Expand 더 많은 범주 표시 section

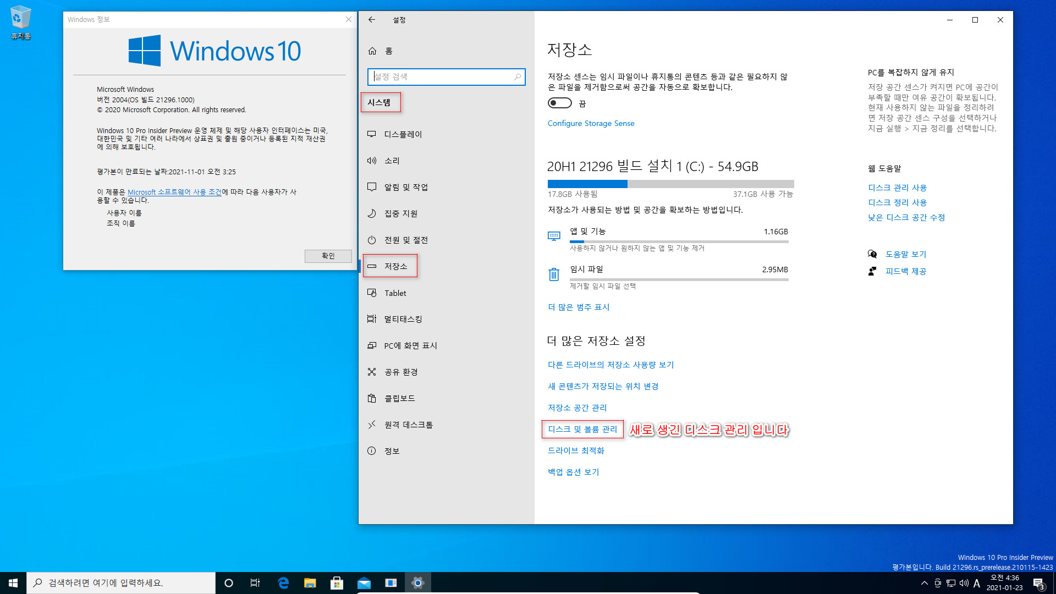578,306
